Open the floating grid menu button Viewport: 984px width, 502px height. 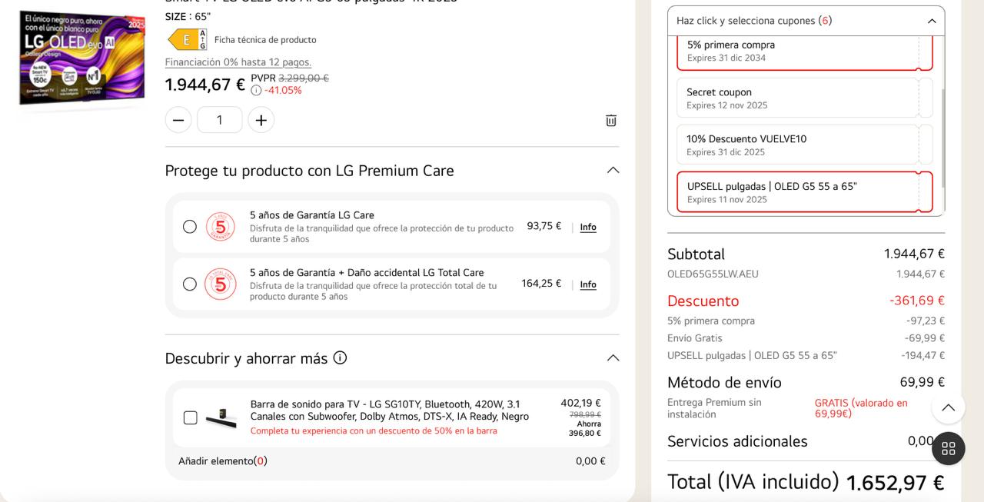tap(948, 448)
